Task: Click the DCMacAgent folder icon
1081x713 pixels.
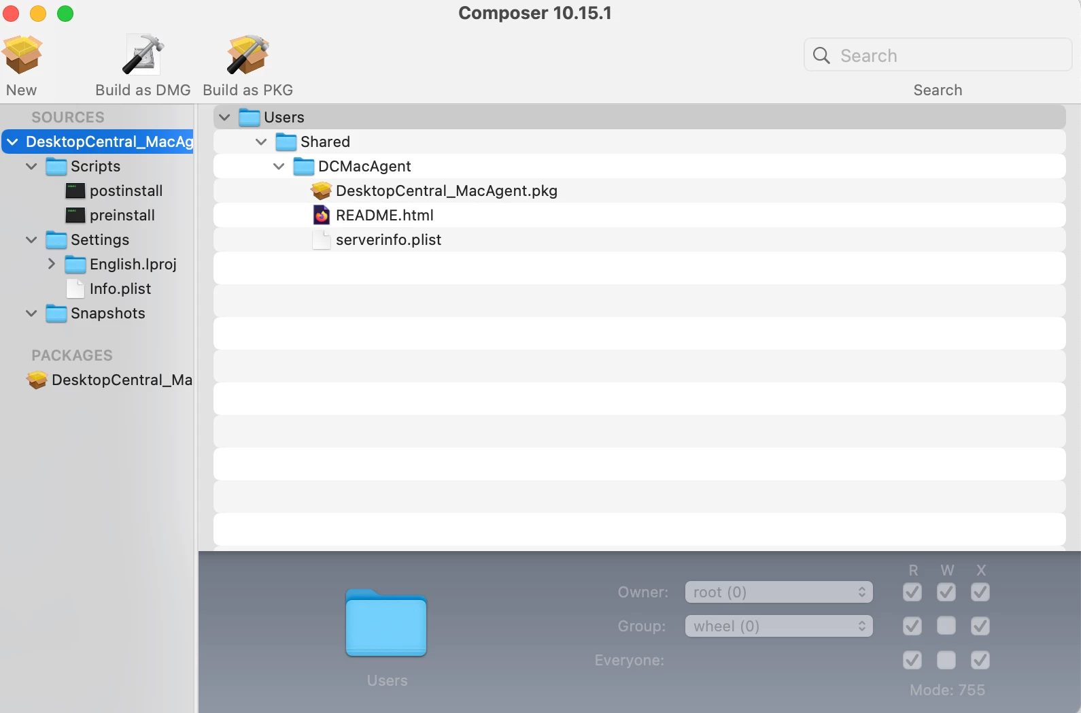Action: (x=304, y=166)
